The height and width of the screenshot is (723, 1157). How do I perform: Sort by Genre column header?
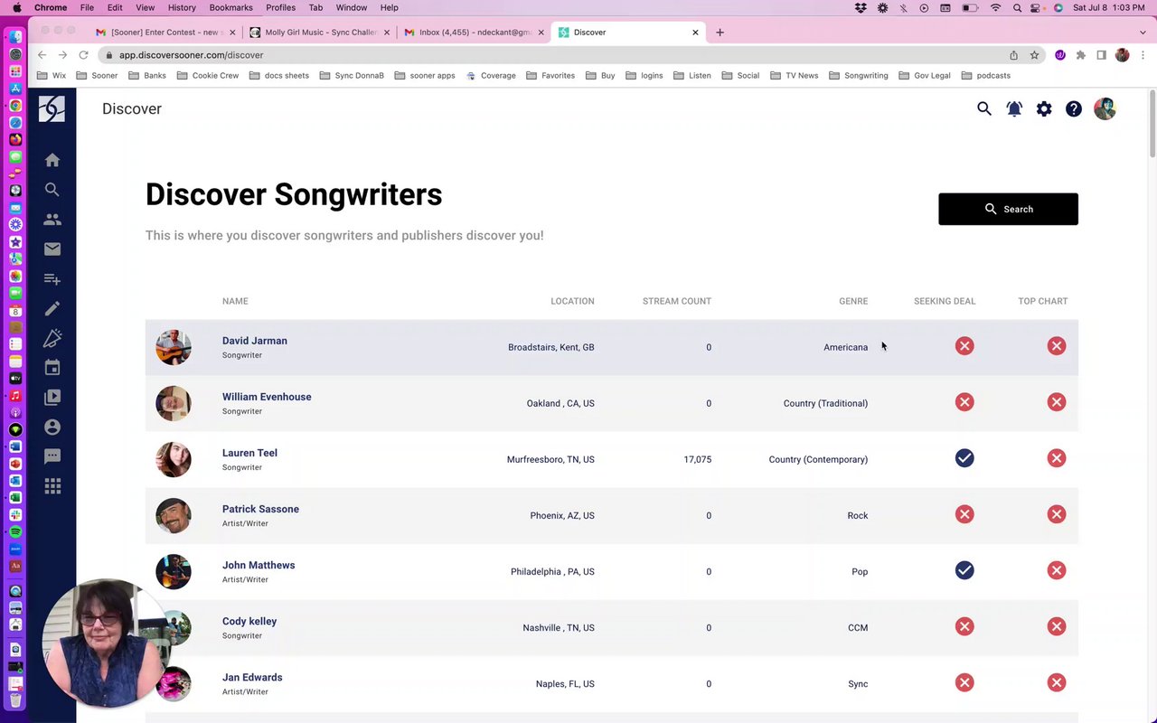[x=852, y=301]
